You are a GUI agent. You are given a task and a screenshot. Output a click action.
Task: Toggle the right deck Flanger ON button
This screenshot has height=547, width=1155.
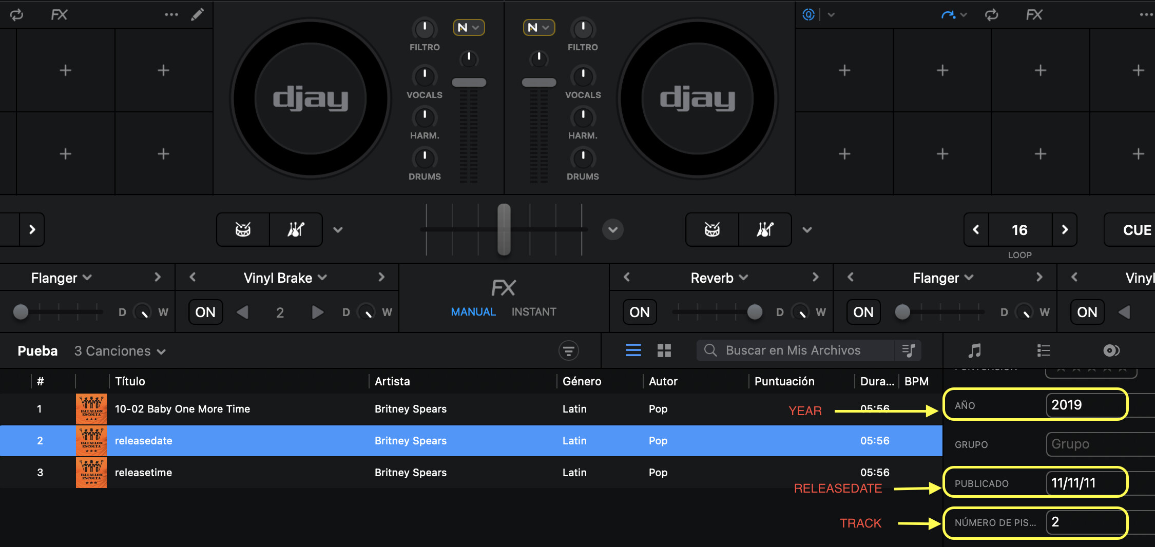click(x=863, y=312)
